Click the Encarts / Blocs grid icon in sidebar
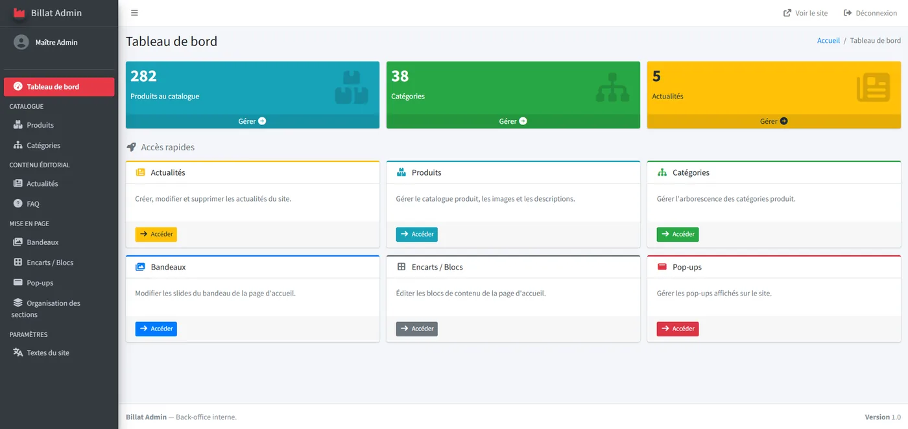This screenshot has width=908, height=429. point(18,262)
